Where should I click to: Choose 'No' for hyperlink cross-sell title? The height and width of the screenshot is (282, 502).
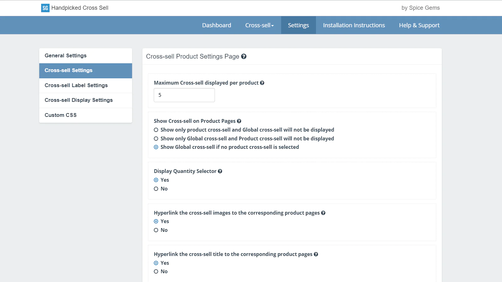coord(156,271)
